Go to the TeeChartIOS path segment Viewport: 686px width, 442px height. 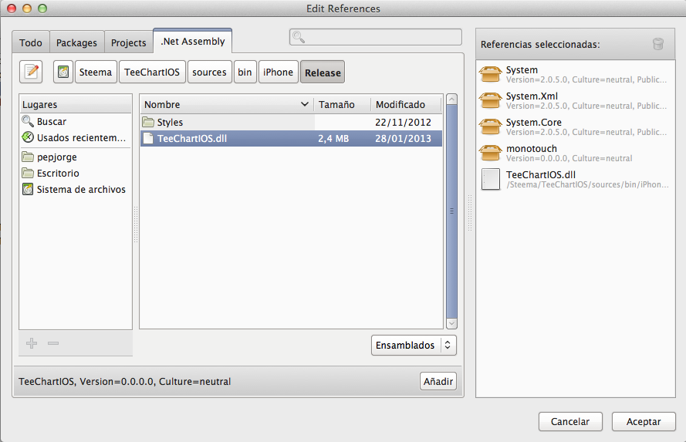[152, 73]
